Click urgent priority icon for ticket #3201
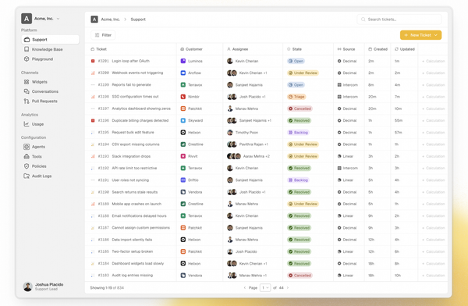This screenshot has width=468, height=306. (x=93, y=61)
